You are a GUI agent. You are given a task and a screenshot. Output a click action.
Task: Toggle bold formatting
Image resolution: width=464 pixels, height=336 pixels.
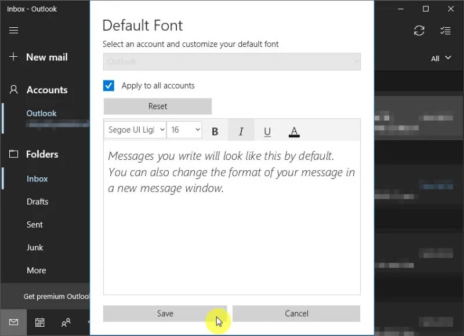[215, 131]
